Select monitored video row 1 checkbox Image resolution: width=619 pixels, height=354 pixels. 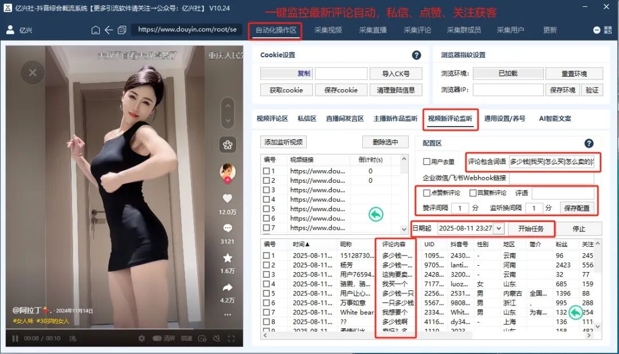coord(267,171)
